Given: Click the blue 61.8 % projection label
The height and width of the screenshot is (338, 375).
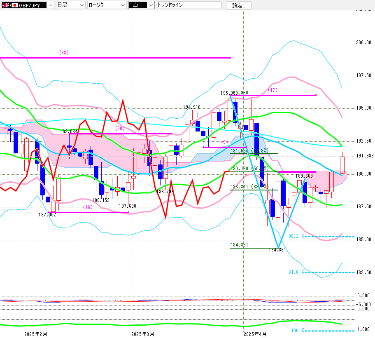Looking at the screenshot, I should tap(296, 272).
